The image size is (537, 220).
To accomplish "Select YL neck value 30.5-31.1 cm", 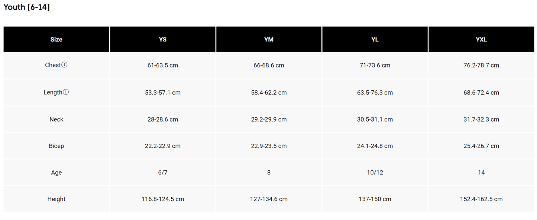I will point(375,119).
